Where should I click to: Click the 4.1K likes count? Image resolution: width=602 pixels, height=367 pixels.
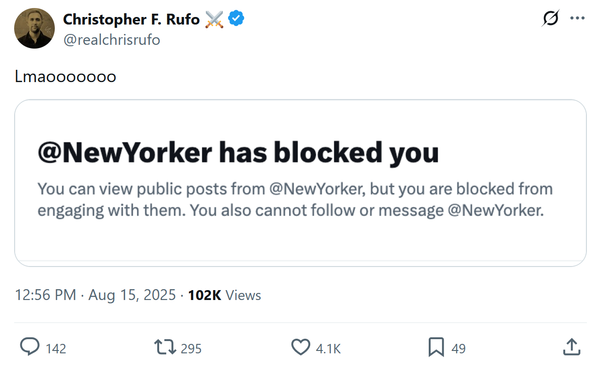tap(328, 349)
